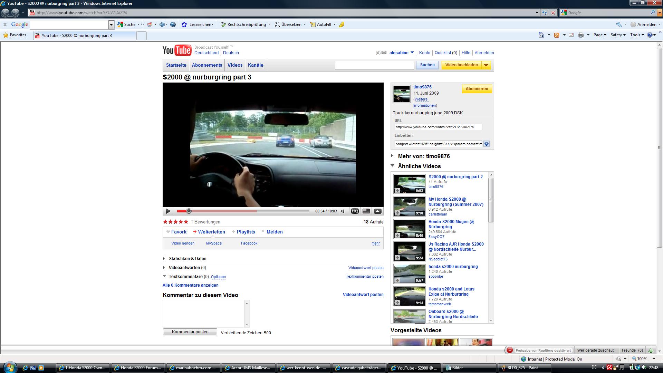Open embed customization gear icon
663x373 pixels.
coord(487,144)
